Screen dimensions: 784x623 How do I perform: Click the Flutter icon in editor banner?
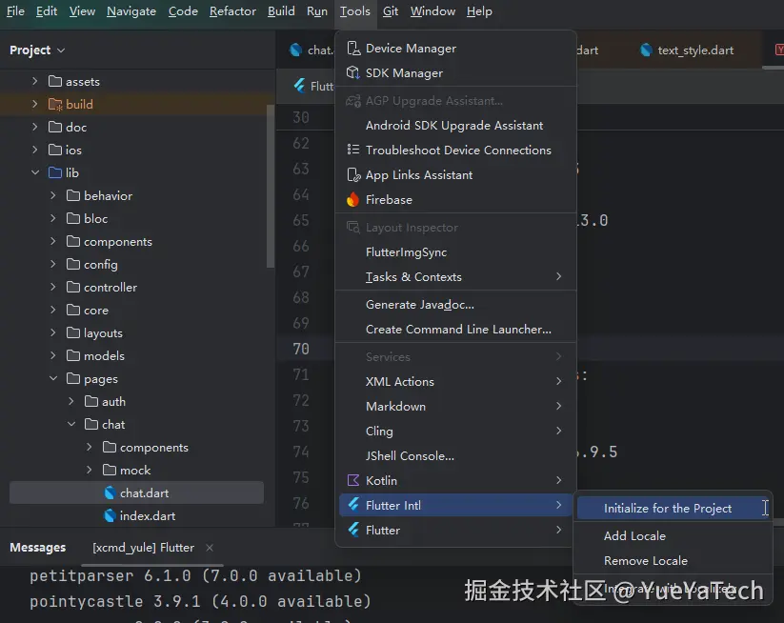coord(300,86)
